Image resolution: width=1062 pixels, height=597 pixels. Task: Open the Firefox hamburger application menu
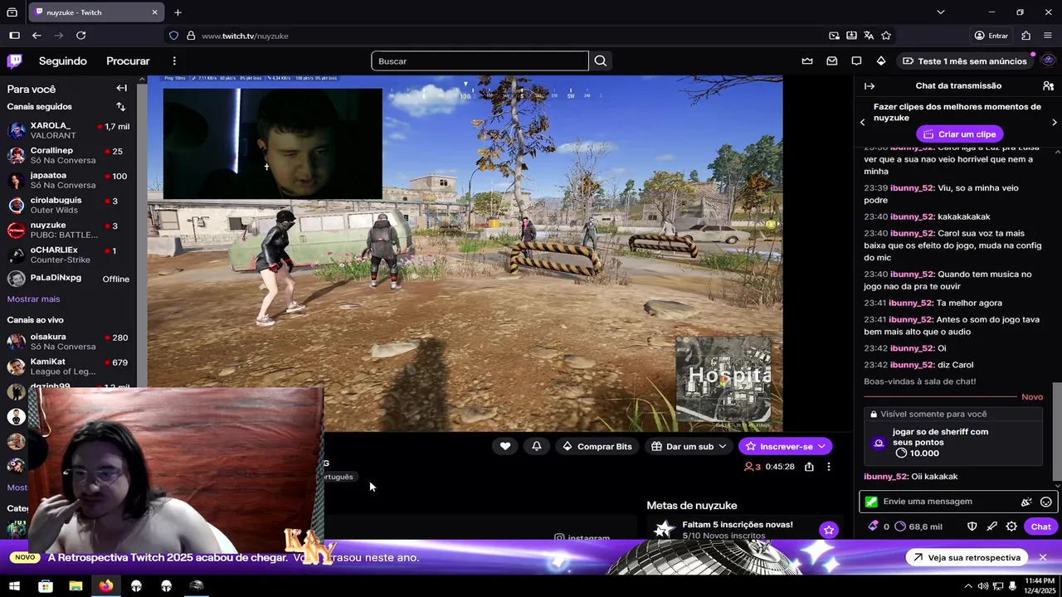pos(1048,36)
